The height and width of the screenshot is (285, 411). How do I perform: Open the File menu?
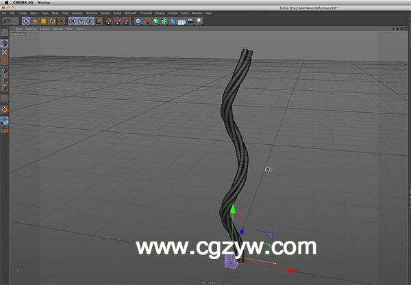pos(4,13)
